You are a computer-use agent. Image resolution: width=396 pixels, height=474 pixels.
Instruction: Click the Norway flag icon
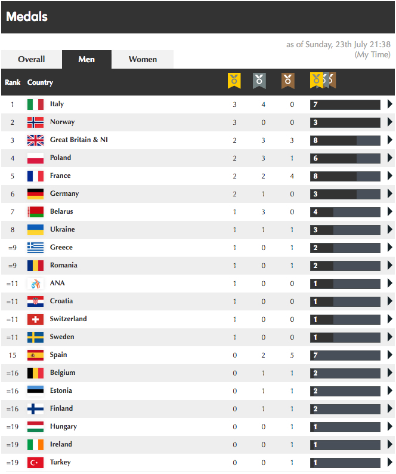(35, 122)
